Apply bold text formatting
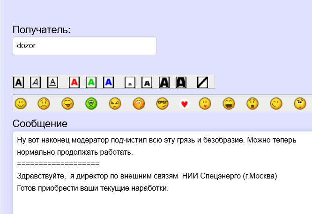 click(19, 82)
